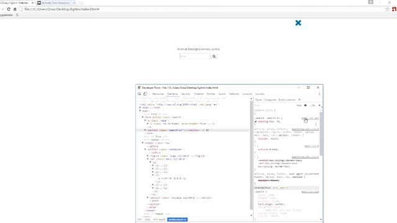Activate the DevTools inspect element picker icon
The width and height of the screenshot is (397, 223).
140,94
